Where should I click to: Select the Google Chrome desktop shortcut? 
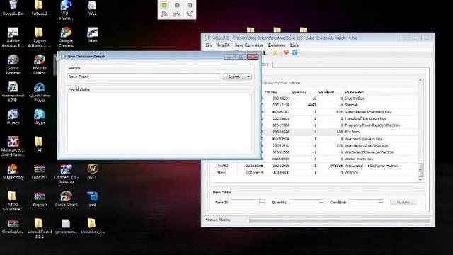point(66,37)
